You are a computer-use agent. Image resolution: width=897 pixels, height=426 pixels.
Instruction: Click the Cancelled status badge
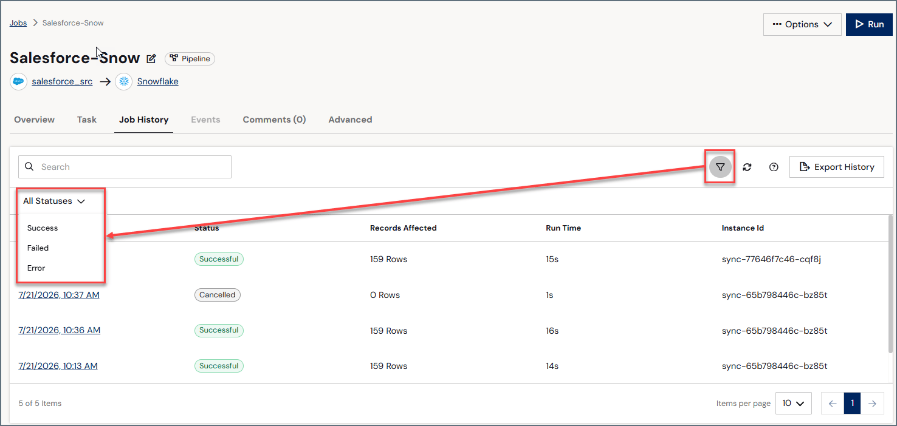coord(218,295)
